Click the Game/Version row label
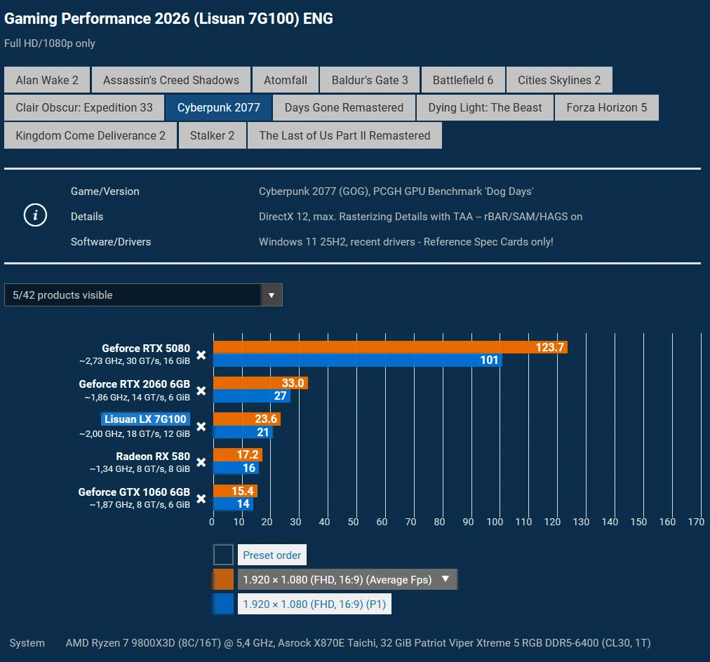Image resolution: width=710 pixels, height=662 pixels. pos(105,191)
